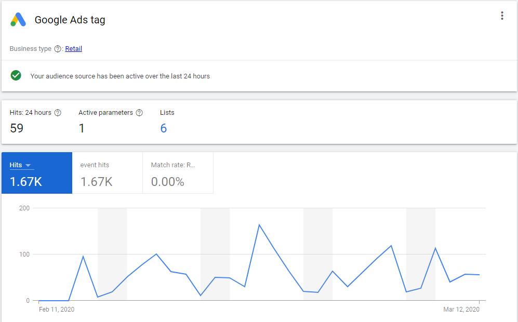Click the Mar 12, 2020 axis label
The image size is (518, 322).
(x=461, y=310)
